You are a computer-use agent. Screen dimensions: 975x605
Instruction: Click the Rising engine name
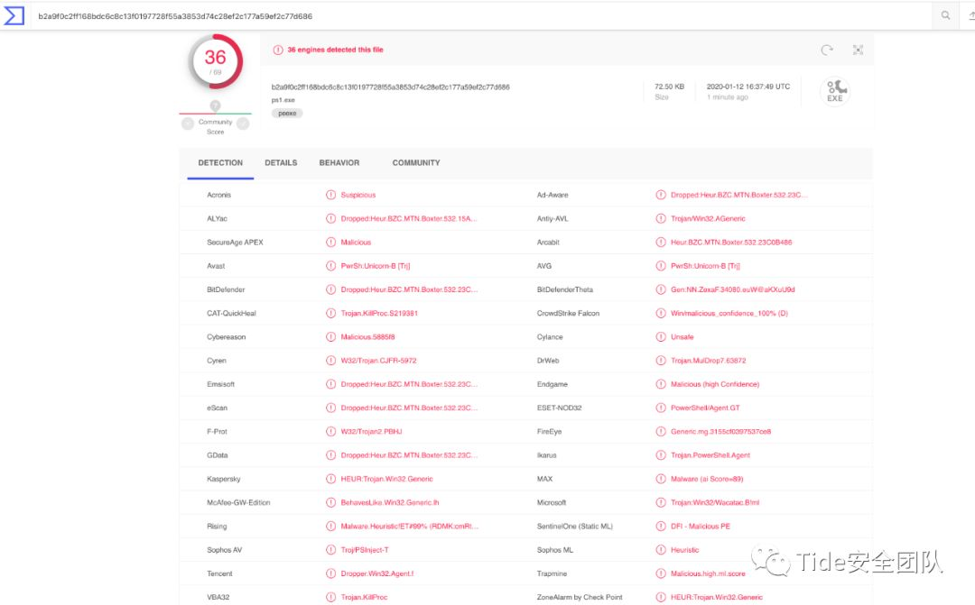(x=217, y=527)
